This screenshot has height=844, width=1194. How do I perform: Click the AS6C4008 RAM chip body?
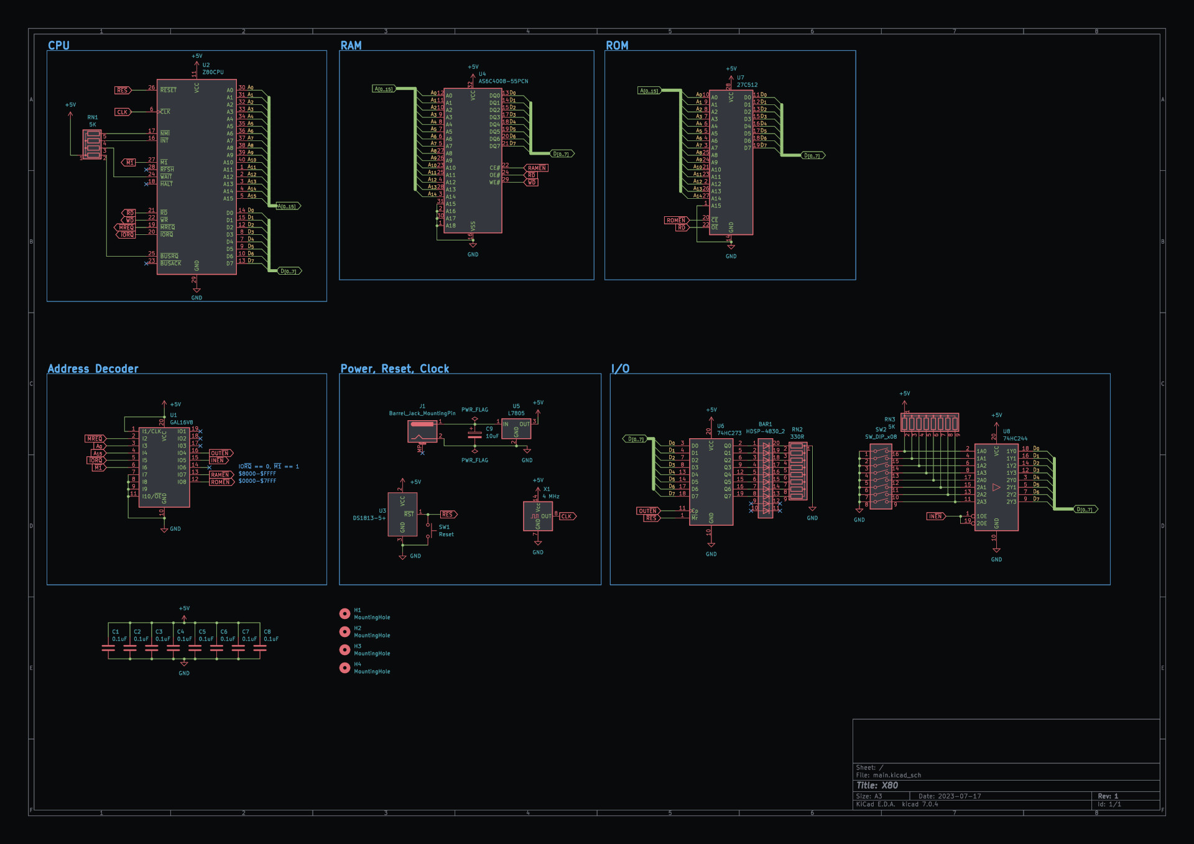(473, 160)
